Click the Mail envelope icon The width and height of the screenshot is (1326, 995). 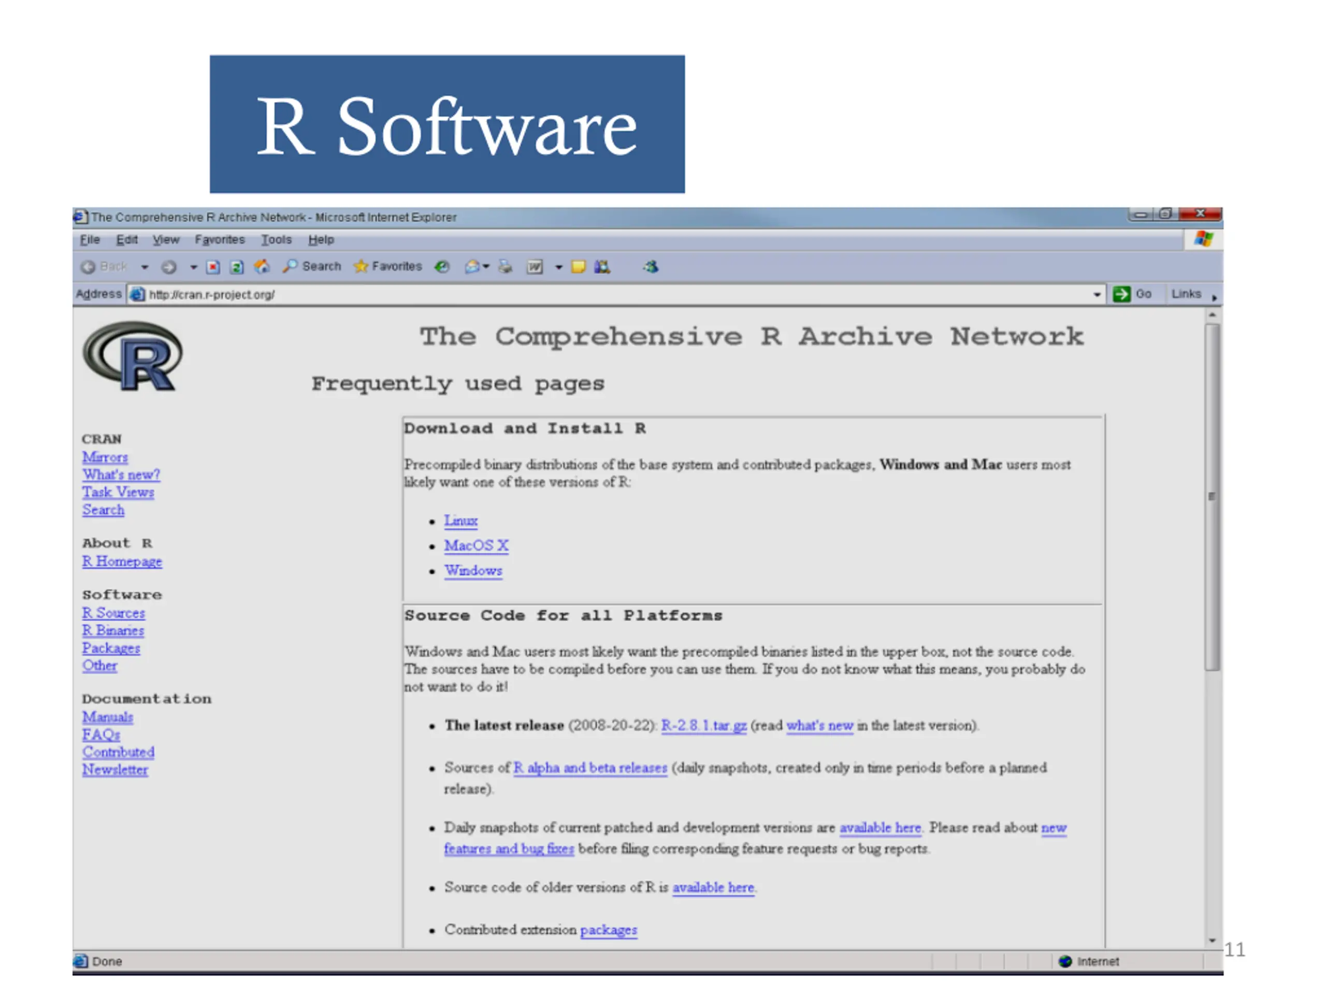pos(472,267)
